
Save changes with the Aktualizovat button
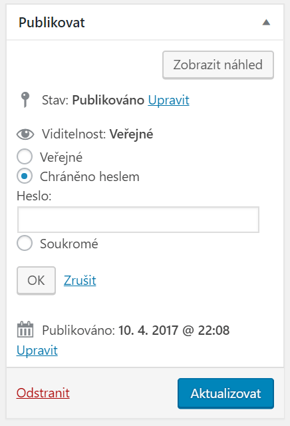225,393
